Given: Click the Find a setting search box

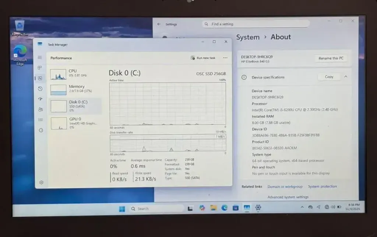Looking at the screenshot, I should point(256,24).
